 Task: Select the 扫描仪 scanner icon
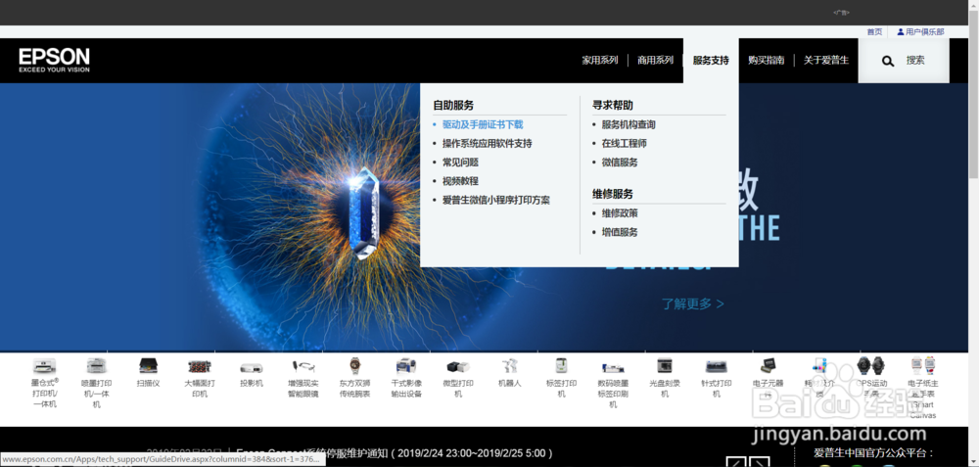[x=148, y=366]
